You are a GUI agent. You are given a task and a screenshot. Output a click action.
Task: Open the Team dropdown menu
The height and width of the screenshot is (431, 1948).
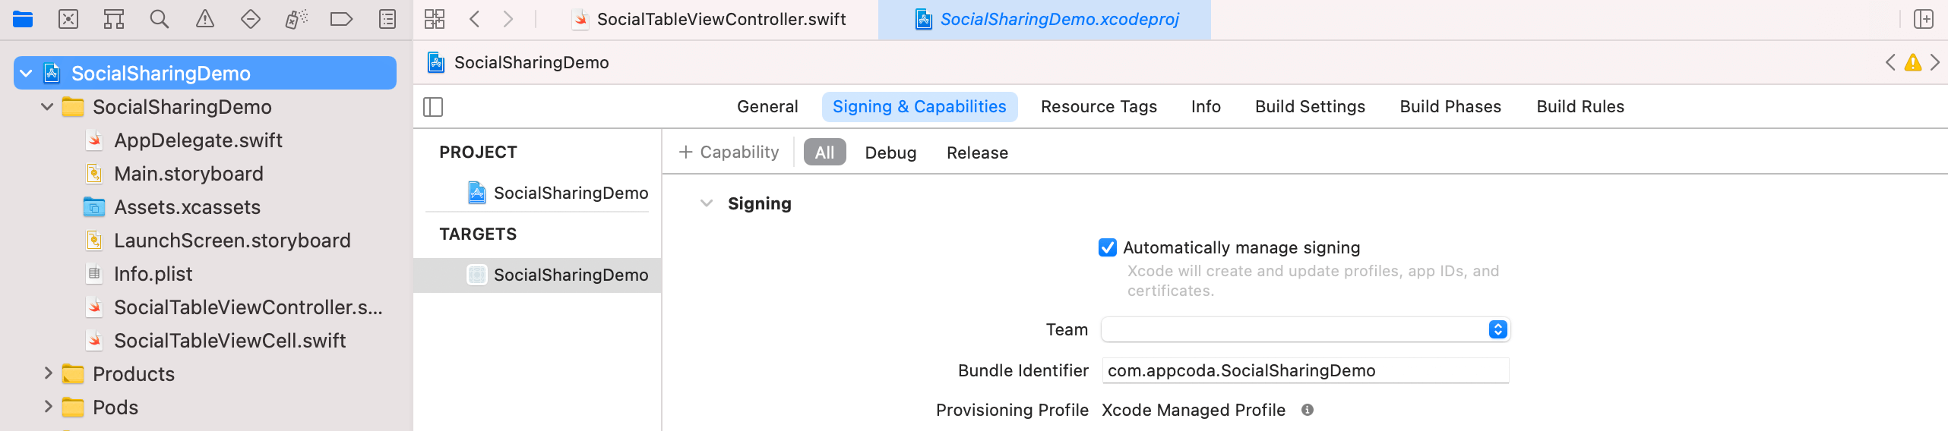point(1497,329)
